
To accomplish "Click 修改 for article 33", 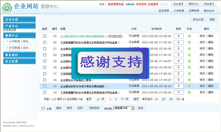I will (x=202, y=36).
